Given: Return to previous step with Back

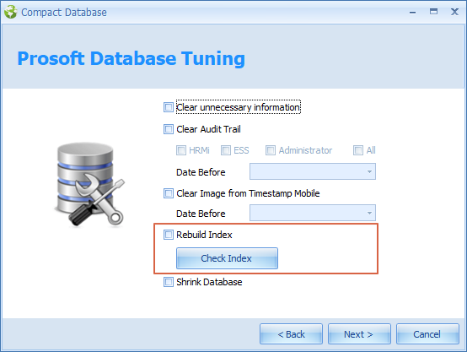Looking at the screenshot, I should (x=291, y=334).
